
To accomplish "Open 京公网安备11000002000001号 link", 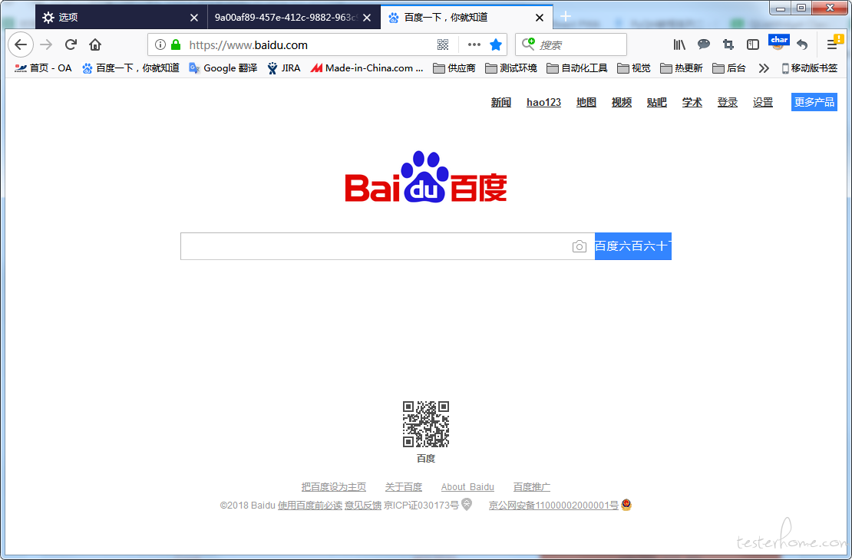I will click(553, 505).
